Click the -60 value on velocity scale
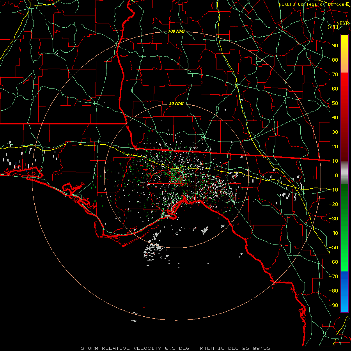 pyautogui.click(x=333, y=262)
